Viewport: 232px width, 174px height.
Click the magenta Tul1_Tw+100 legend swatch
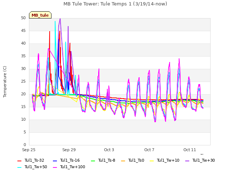point(55,167)
